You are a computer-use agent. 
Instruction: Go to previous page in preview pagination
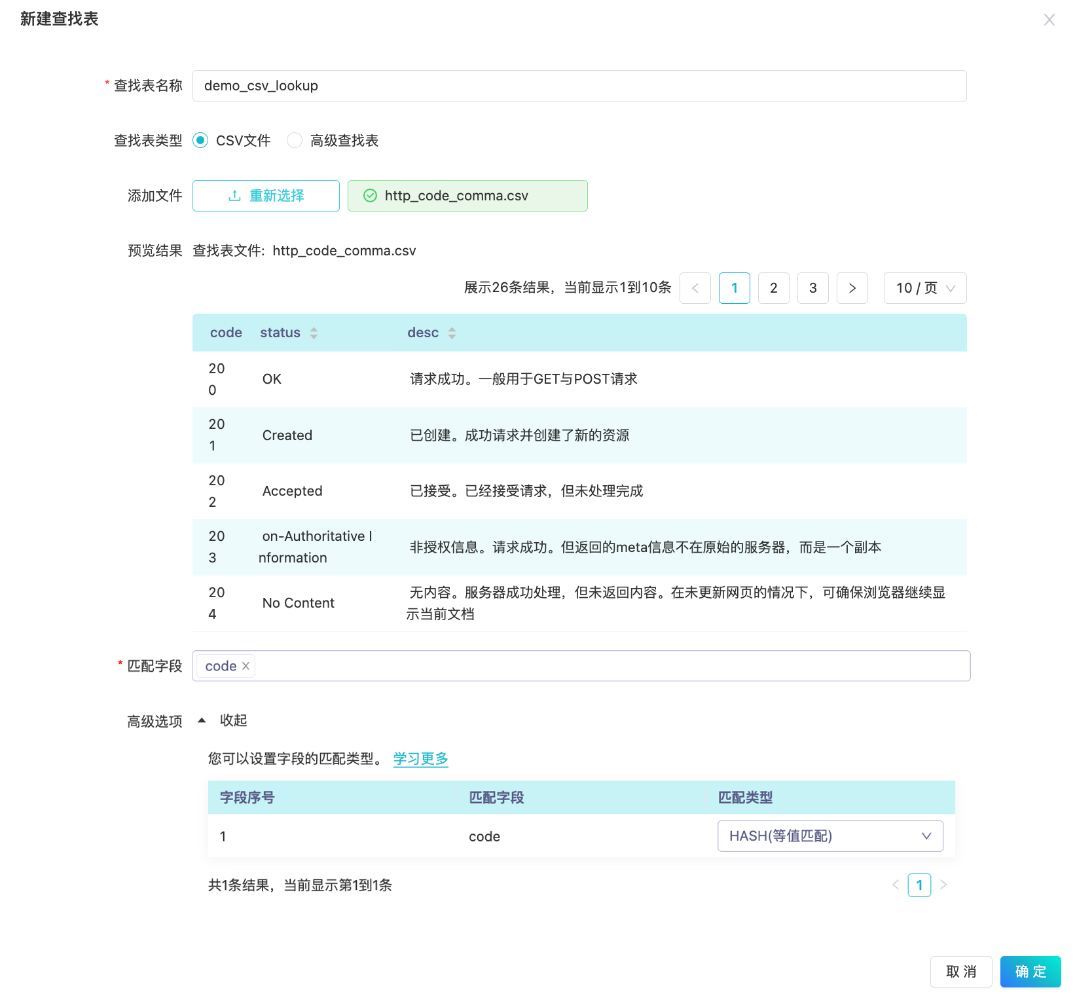click(695, 288)
